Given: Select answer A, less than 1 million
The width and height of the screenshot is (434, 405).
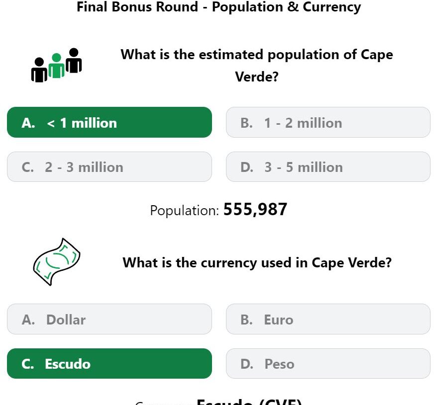Looking at the screenshot, I should pos(109,122).
